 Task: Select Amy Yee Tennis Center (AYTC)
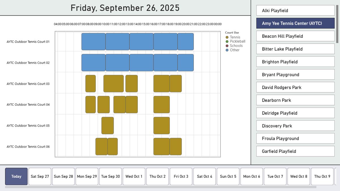296,23
